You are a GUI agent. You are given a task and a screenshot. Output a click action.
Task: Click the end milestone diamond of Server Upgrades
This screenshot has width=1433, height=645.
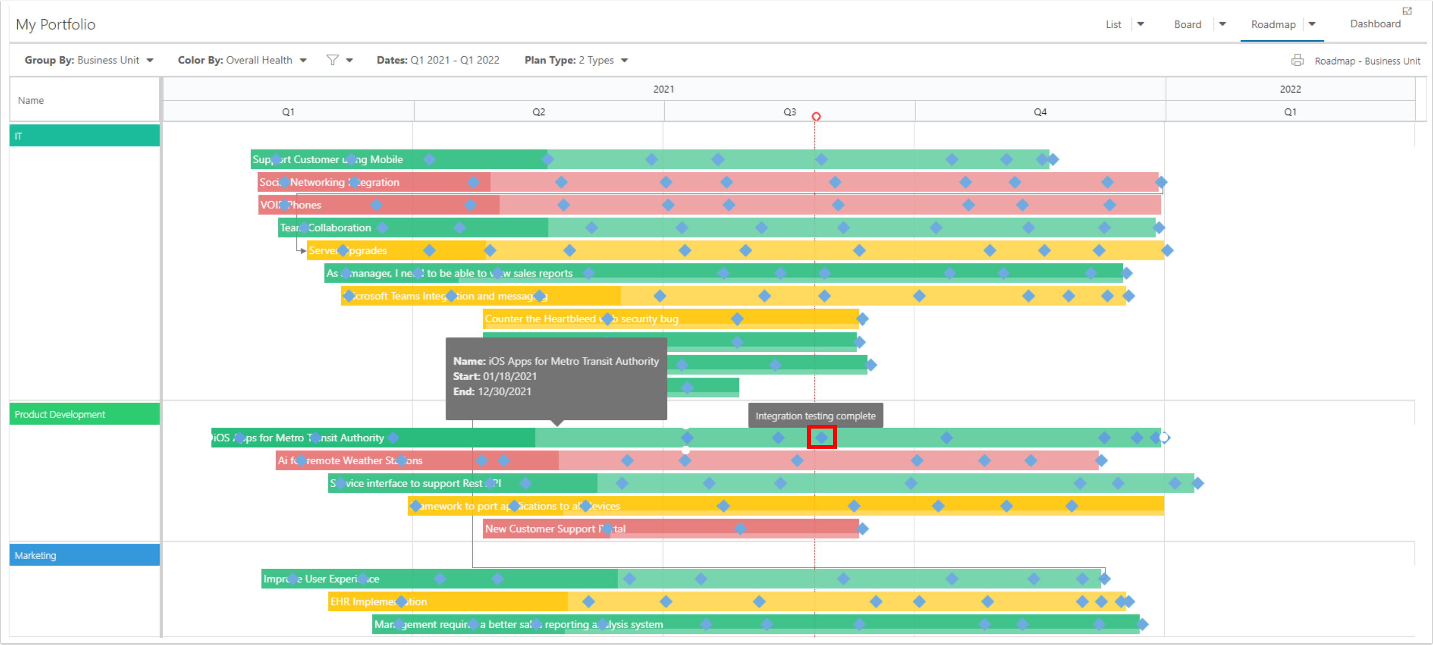point(1167,251)
